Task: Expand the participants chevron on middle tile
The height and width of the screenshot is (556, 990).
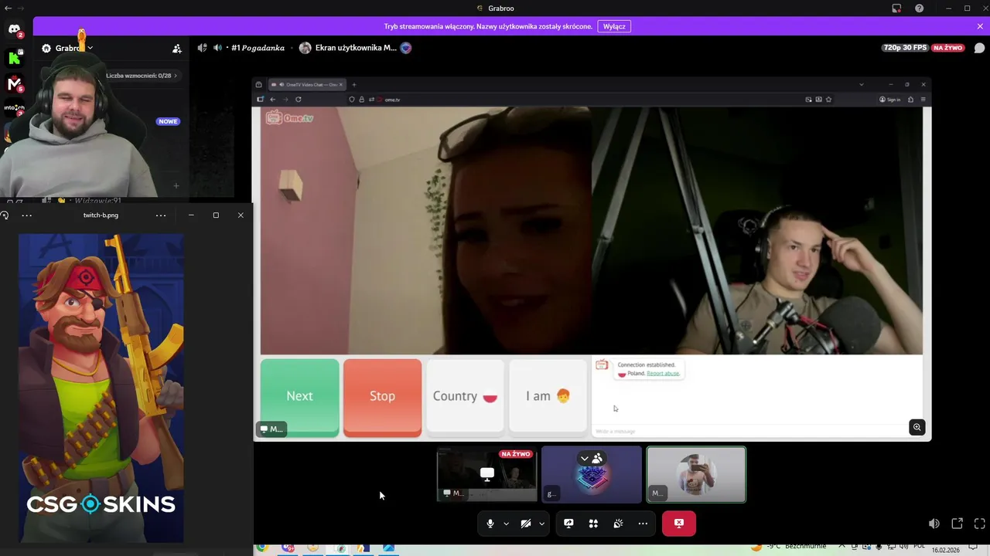Action: [585, 459]
